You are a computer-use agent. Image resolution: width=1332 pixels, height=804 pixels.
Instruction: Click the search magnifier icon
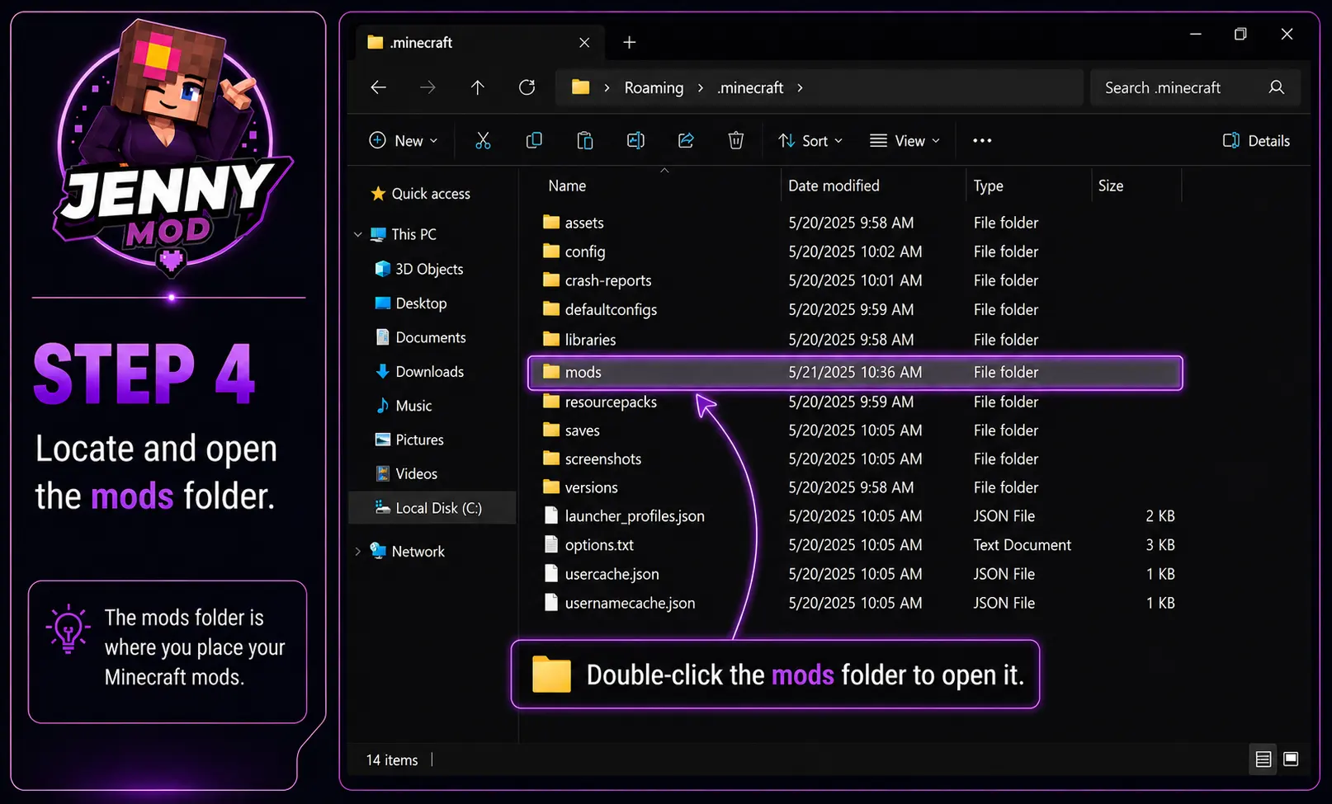(x=1276, y=87)
